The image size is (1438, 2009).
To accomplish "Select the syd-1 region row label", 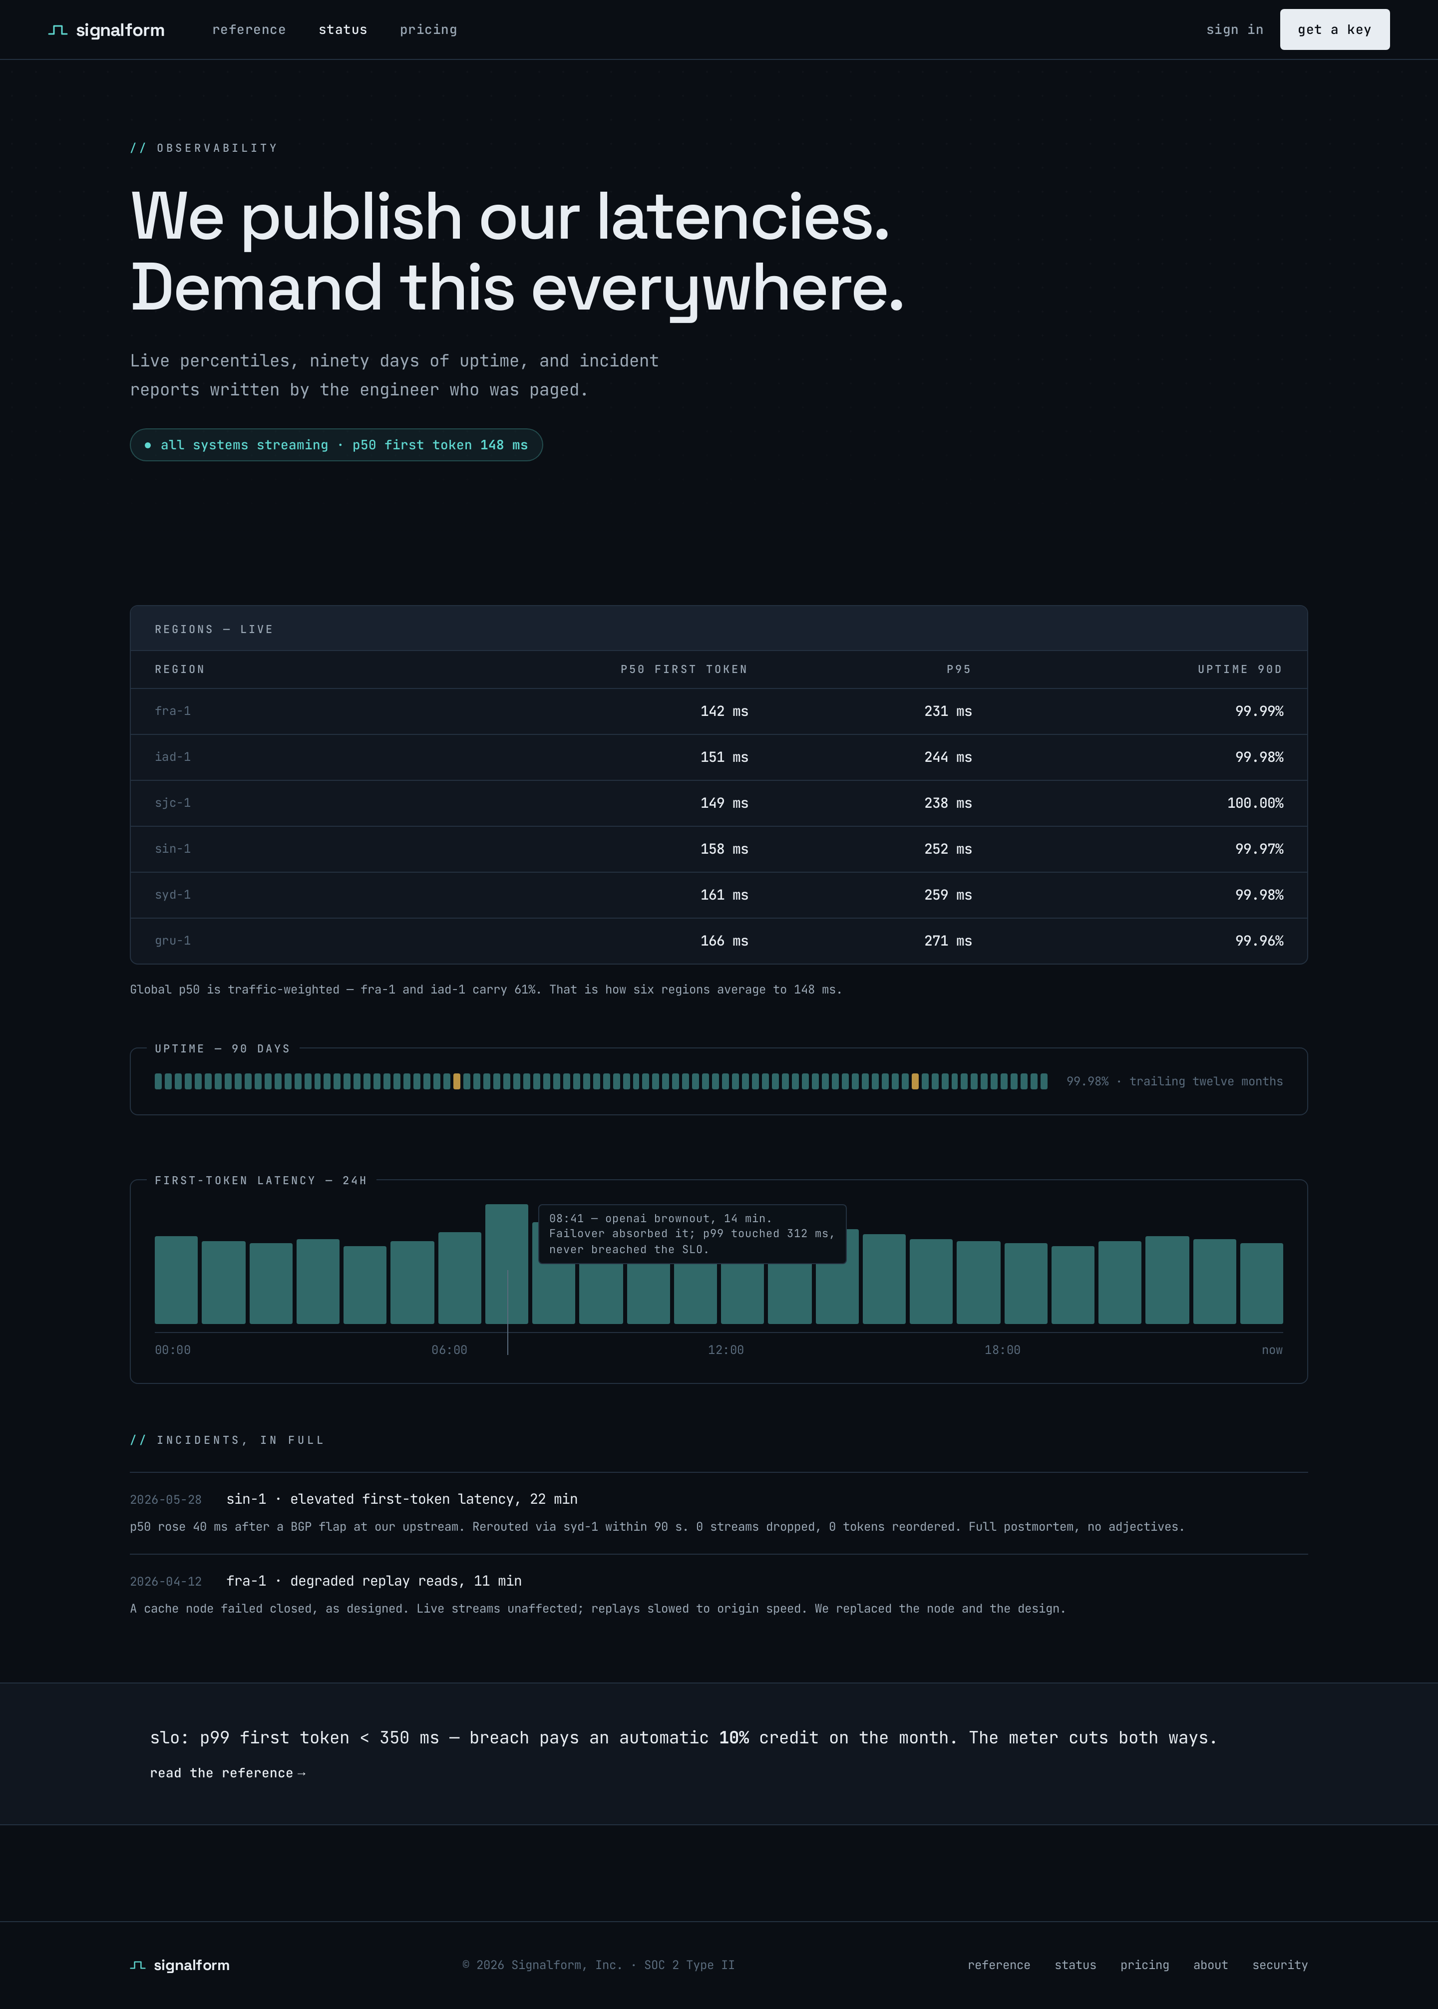I will click(x=173, y=895).
